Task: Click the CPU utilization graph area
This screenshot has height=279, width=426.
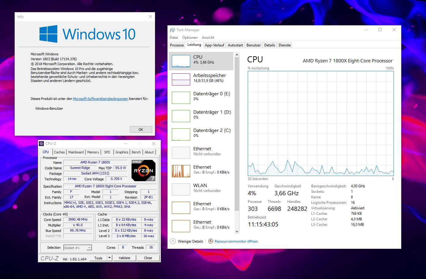Action: coord(321,123)
